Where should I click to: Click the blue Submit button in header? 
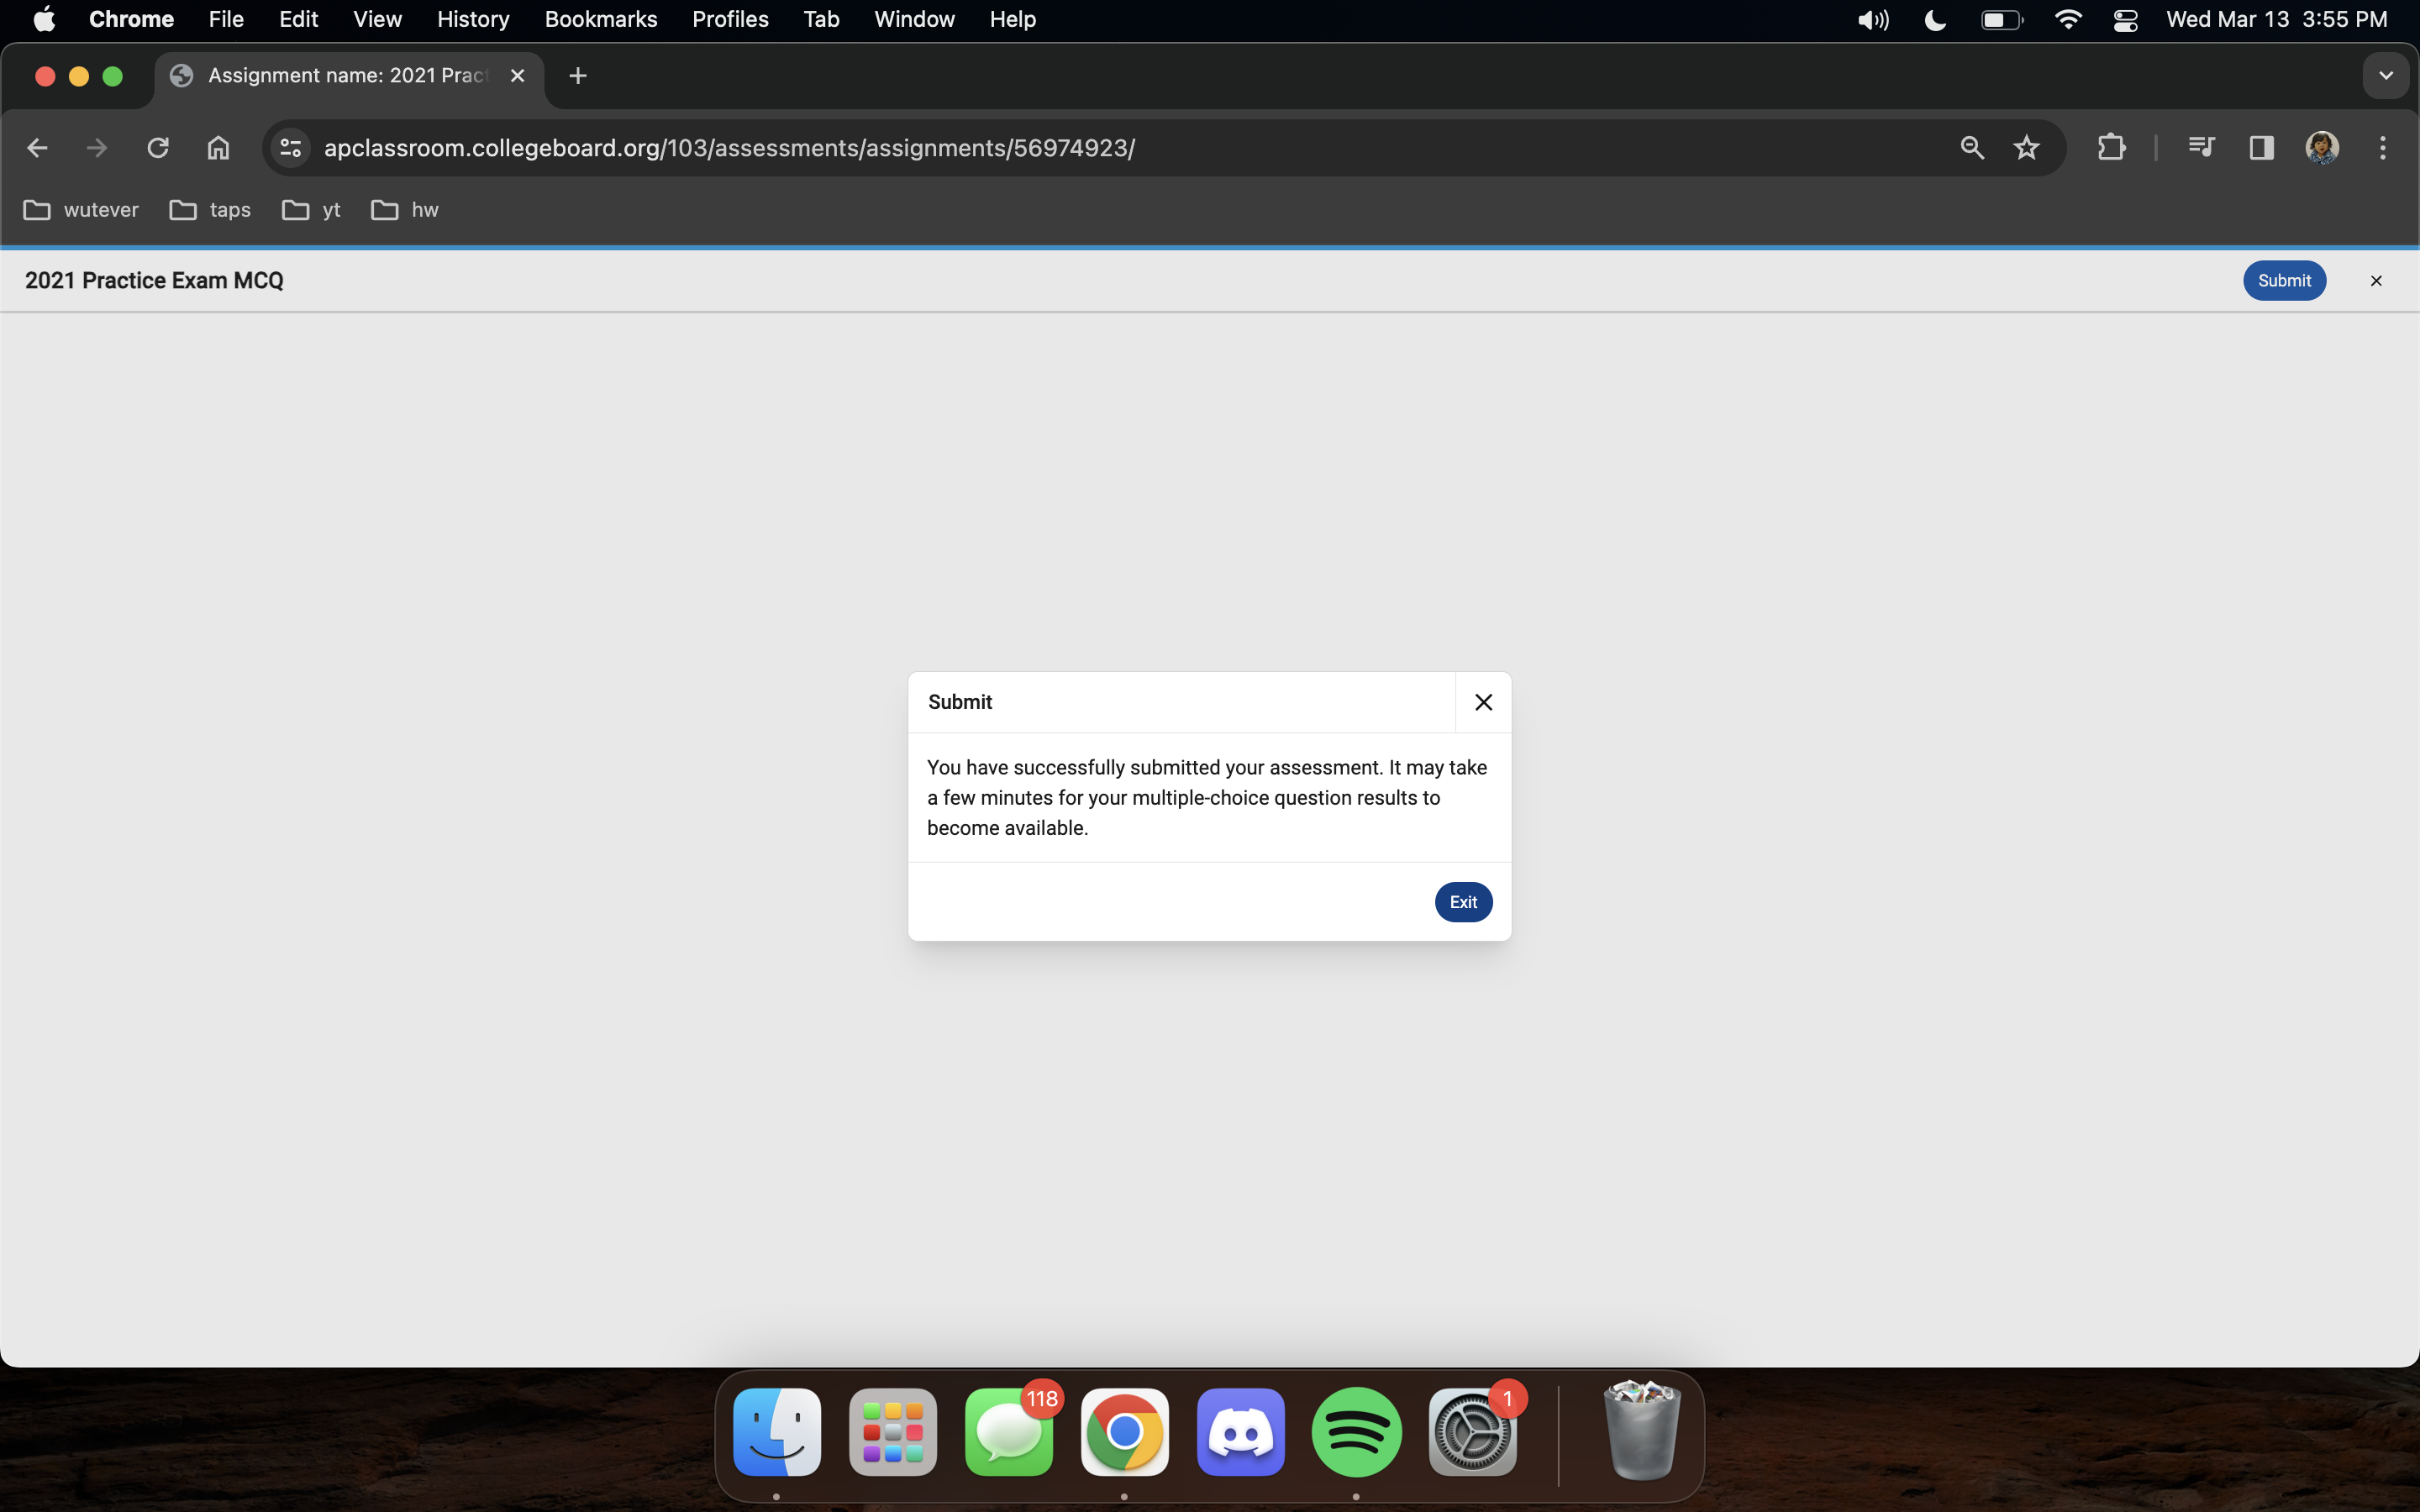[2284, 281]
